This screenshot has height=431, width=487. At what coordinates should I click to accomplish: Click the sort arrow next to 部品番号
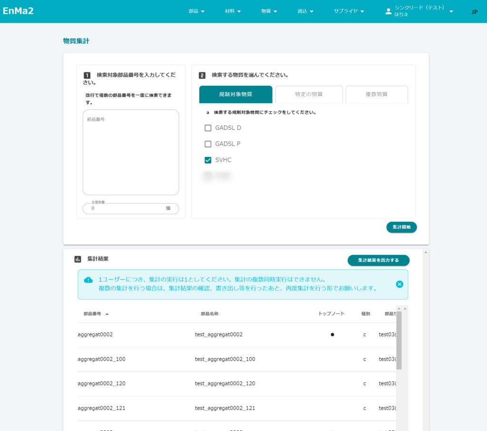(107, 314)
